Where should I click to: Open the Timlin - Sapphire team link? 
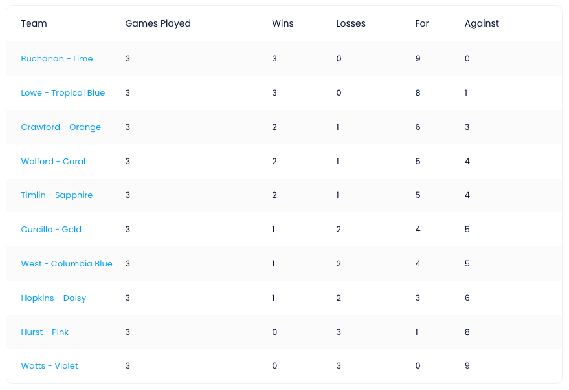(56, 195)
